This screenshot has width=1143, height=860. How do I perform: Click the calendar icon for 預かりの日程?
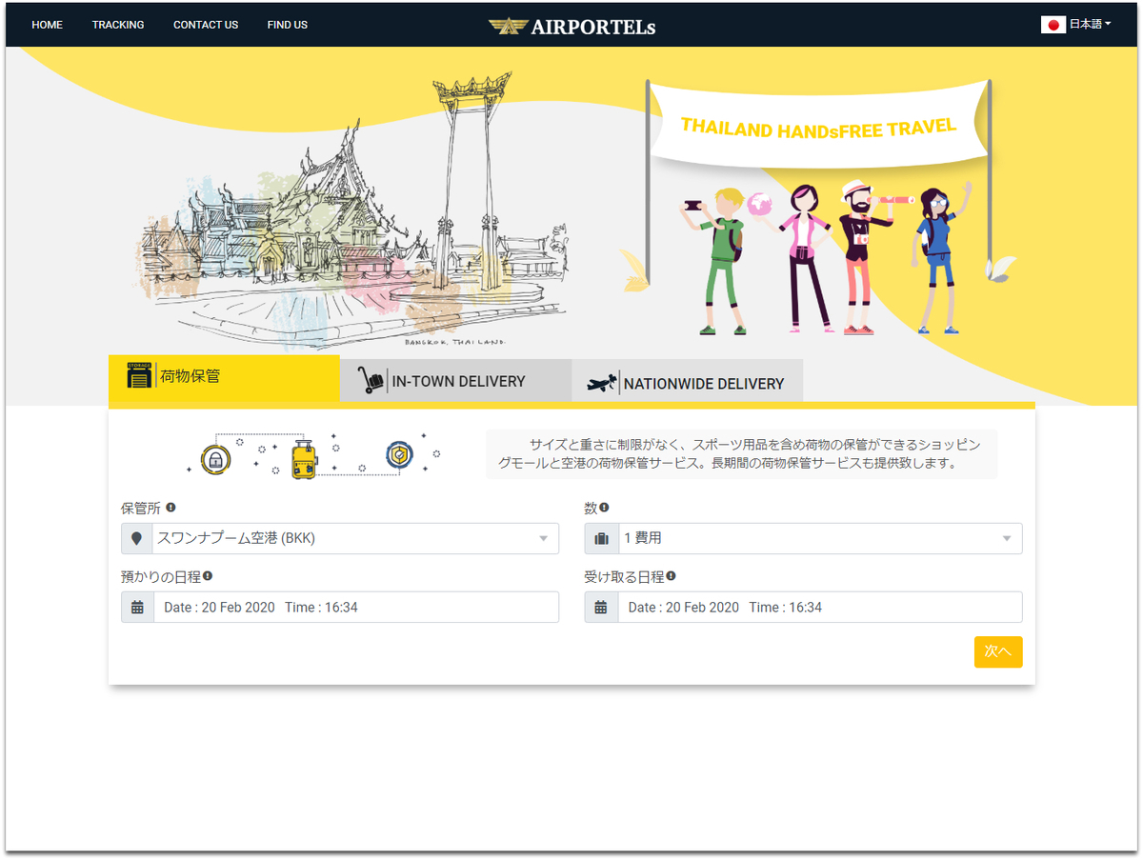[x=137, y=607]
